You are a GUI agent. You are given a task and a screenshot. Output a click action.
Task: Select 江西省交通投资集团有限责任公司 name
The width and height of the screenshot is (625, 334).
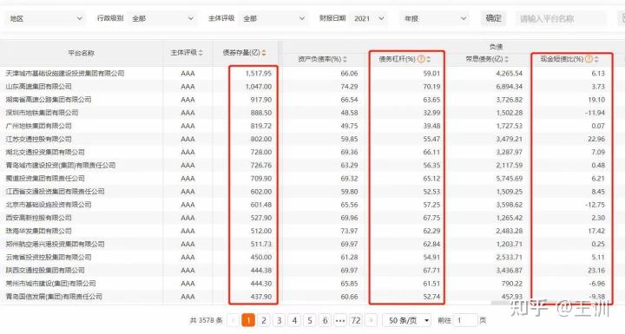[x=55, y=192]
